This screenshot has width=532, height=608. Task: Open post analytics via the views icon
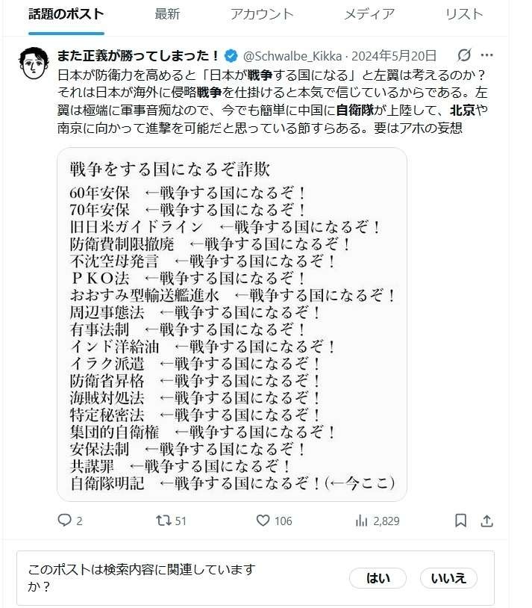pos(363,520)
